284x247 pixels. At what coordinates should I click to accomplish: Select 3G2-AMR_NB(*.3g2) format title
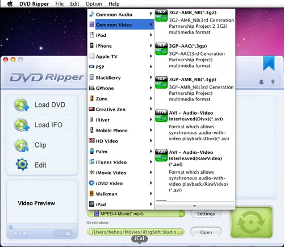pos(193,12)
